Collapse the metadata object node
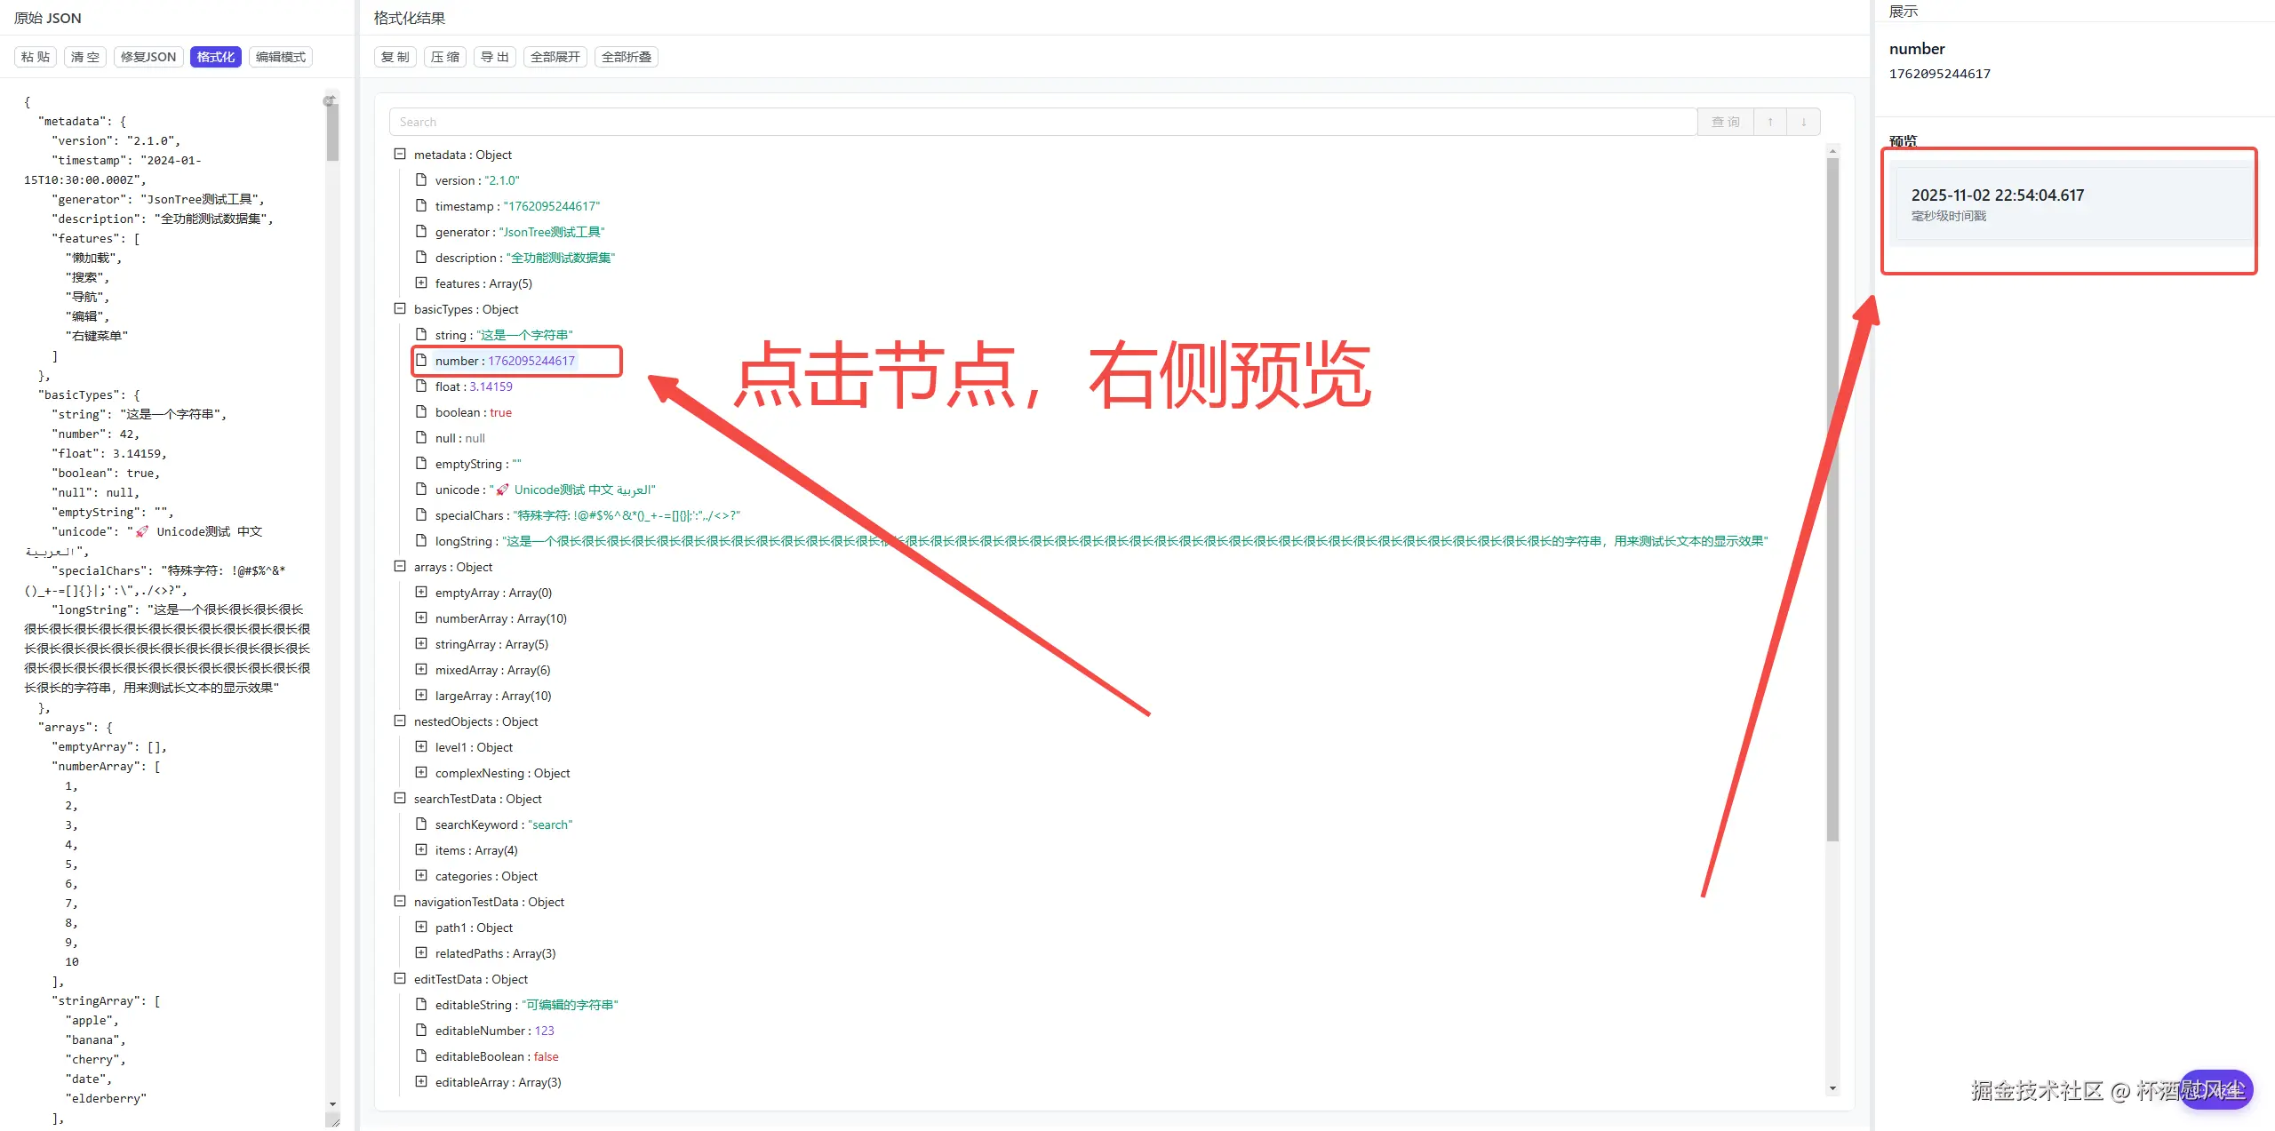The width and height of the screenshot is (2275, 1131). click(x=400, y=154)
